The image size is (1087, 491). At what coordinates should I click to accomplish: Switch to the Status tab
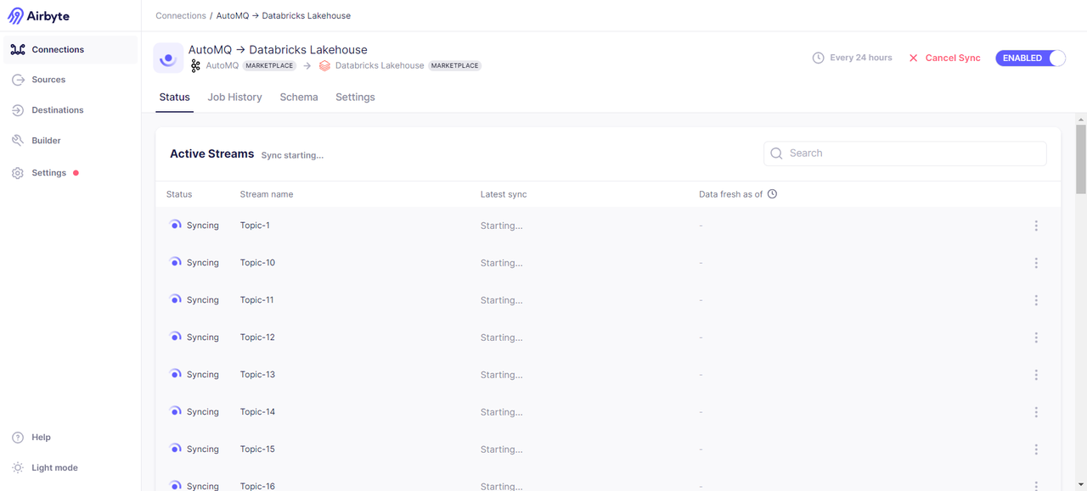click(174, 98)
